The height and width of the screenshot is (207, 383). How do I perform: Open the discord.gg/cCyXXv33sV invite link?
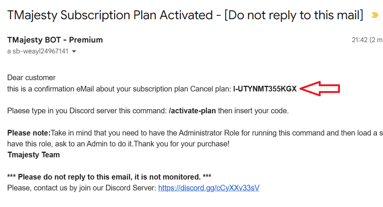208,188
